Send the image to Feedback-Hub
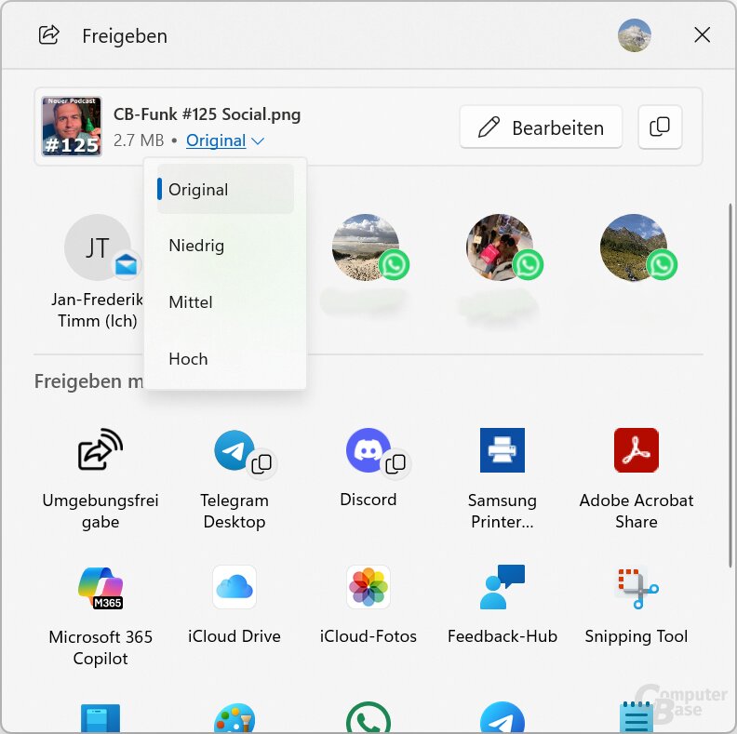Screen dimensions: 737x734 502,606
